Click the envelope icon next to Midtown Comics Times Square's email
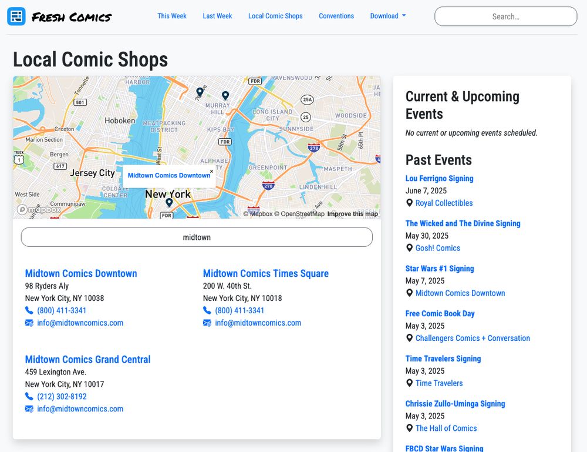 click(207, 323)
